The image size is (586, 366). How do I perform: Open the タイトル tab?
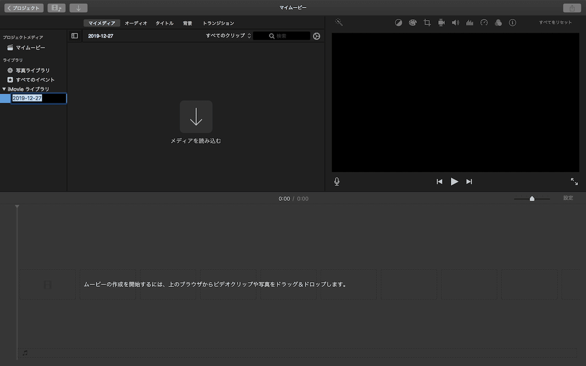pyautogui.click(x=164, y=23)
